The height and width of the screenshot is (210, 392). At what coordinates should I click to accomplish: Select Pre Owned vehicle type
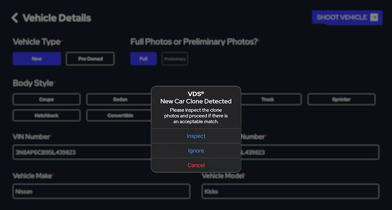(x=90, y=59)
